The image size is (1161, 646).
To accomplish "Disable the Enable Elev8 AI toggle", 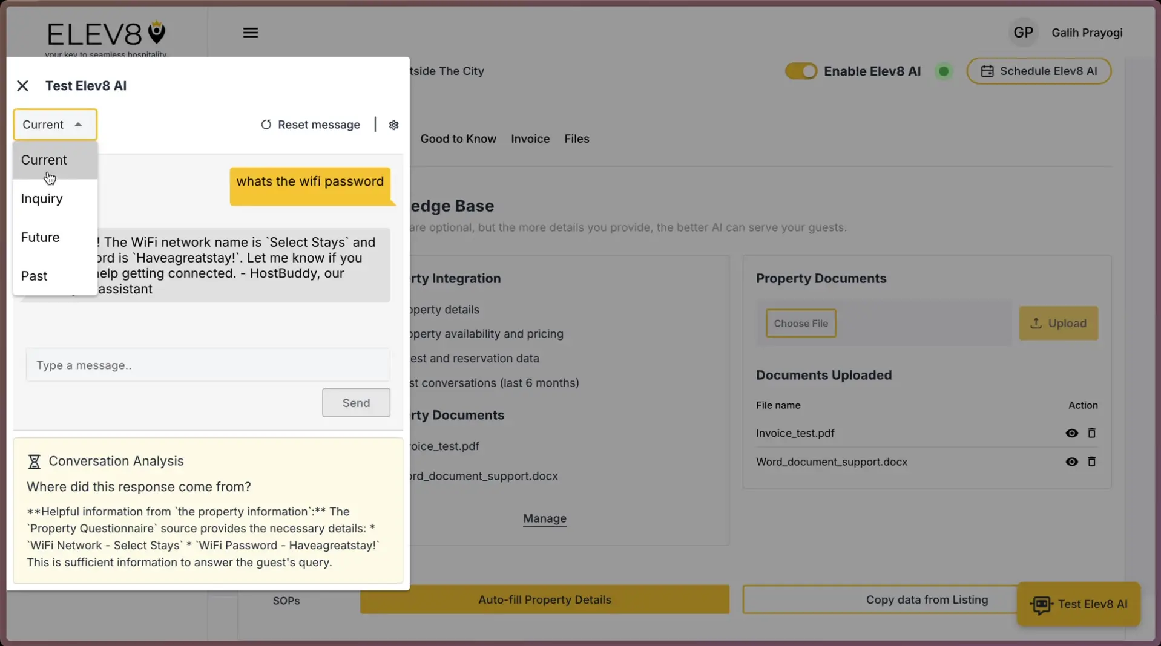I will click(x=800, y=71).
